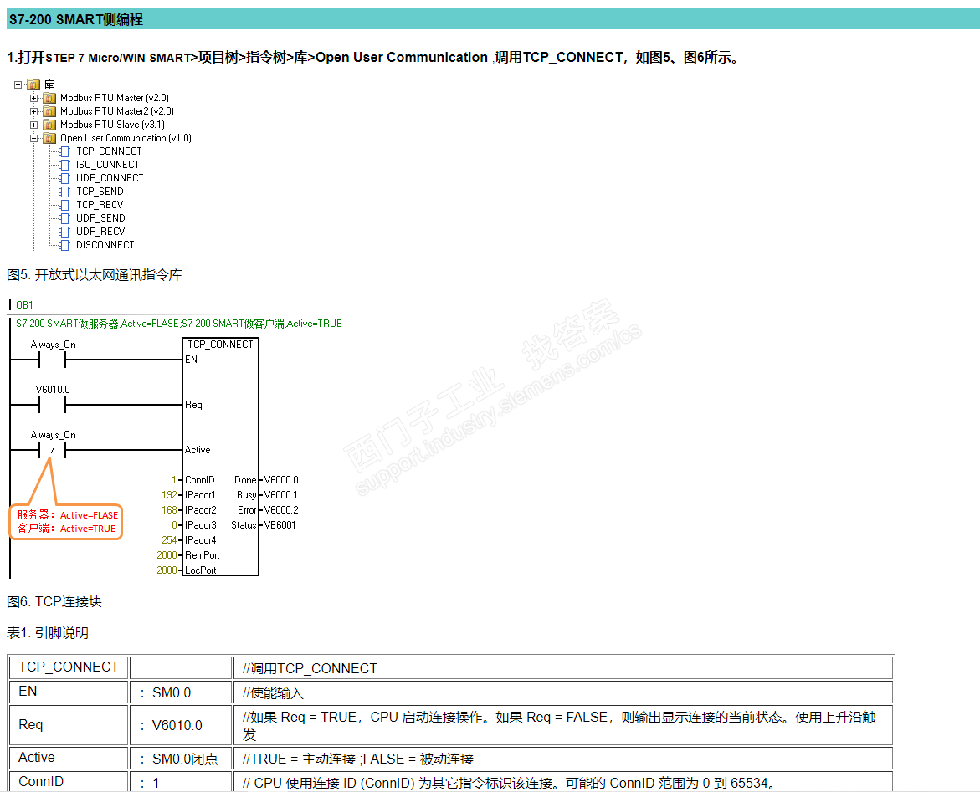Click Error output address V6000.2
This screenshot has width=980, height=792.
(281, 509)
